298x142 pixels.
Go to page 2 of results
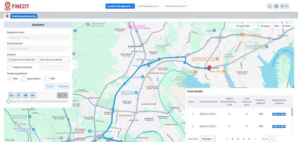pyautogui.click(x=232, y=139)
